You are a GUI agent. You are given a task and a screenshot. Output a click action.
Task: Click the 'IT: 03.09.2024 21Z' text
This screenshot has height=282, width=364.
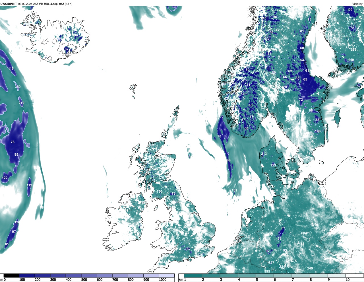[x=26, y=4]
